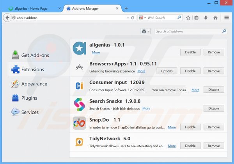The width and height of the screenshot is (234, 164).
Task: Select the 'Search Snacks 1.9.0.8' title
Action: 115,101
